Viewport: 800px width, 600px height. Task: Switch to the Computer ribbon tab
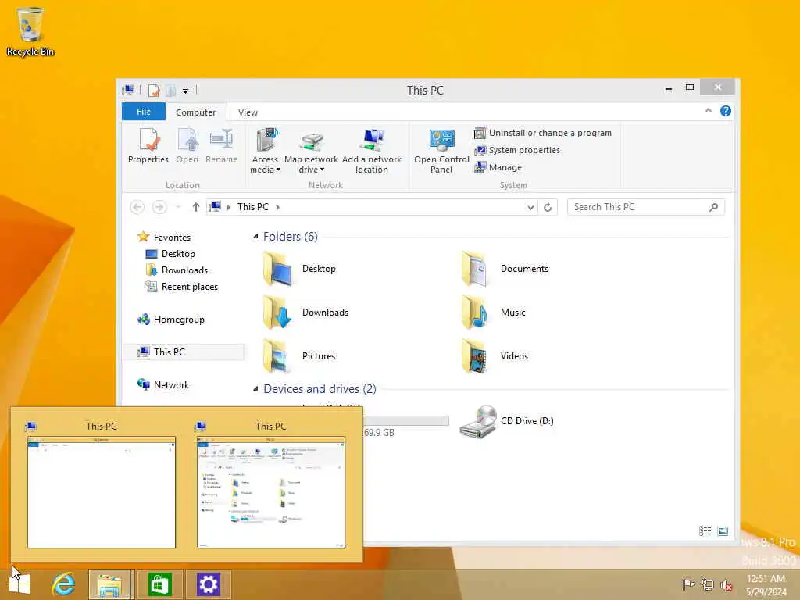(195, 112)
